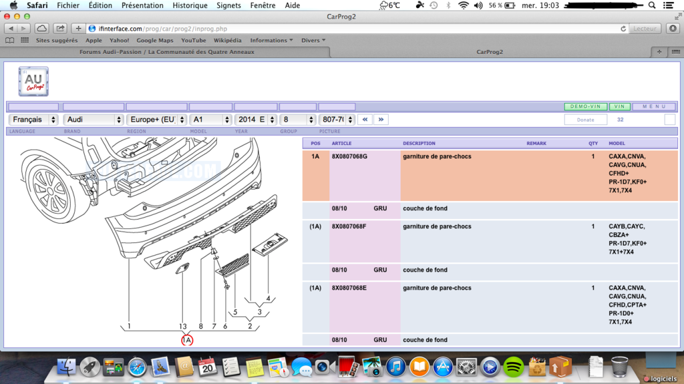The image size is (684, 384).
Task: Click the iCloud tabs icon in Safari toolbar
Action: click(x=41, y=29)
